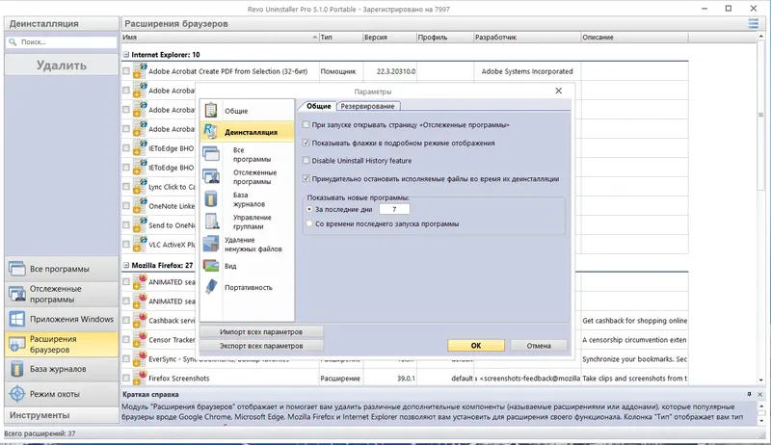Select the Firefox Screenshots extension icon
The width and height of the screenshot is (771, 445).
click(x=140, y=379)
